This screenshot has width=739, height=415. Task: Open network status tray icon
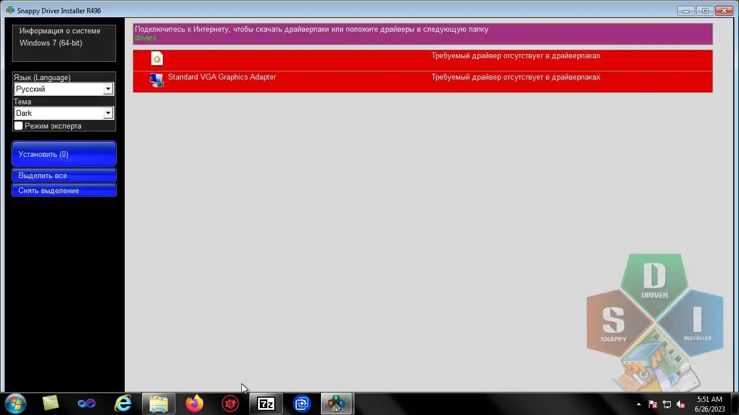(x=667, y=404)
